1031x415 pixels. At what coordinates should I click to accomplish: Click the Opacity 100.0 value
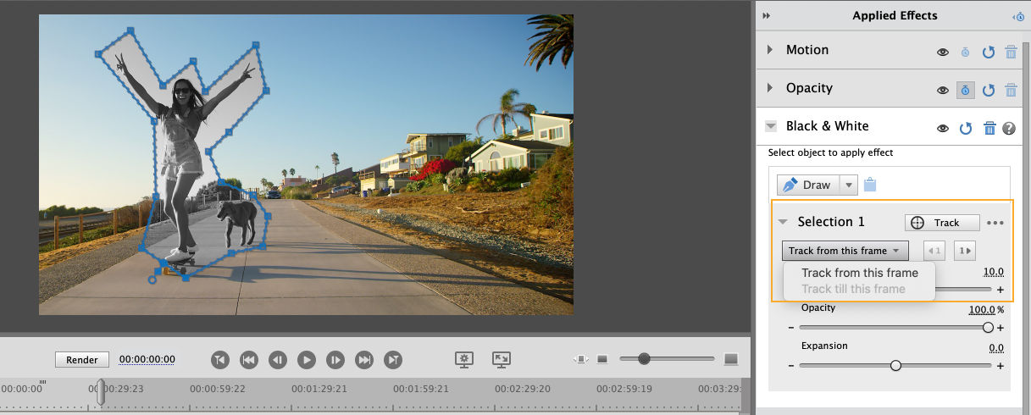pos(982,310)
